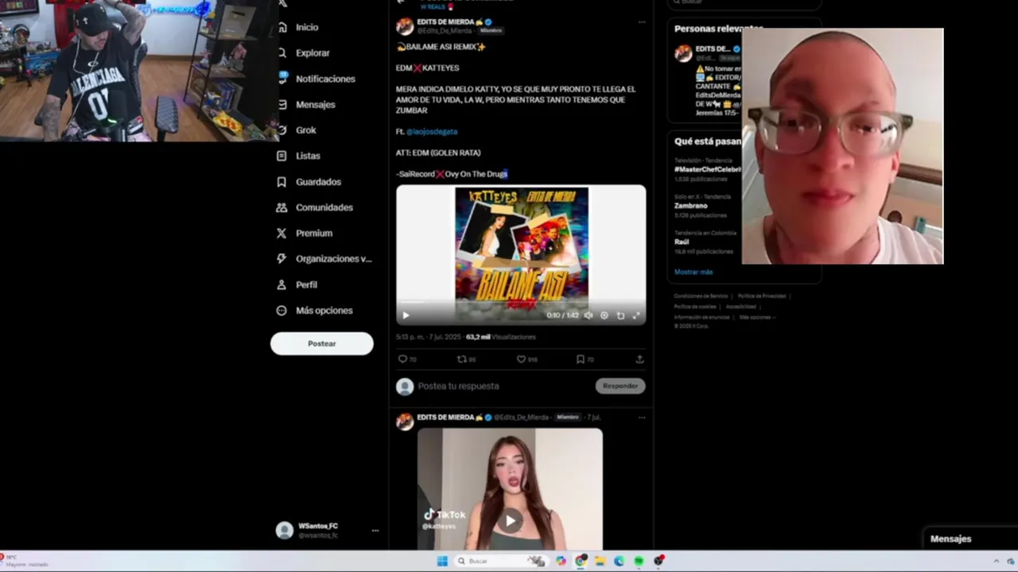This screenshot has height=572, width=1018.
Task: Open Condiciones de Servicio footer link
Action: (701, 296)
